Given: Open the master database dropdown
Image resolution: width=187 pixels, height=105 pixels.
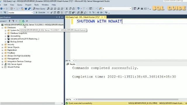Looking at the screenshot, I should click(32, 13).
